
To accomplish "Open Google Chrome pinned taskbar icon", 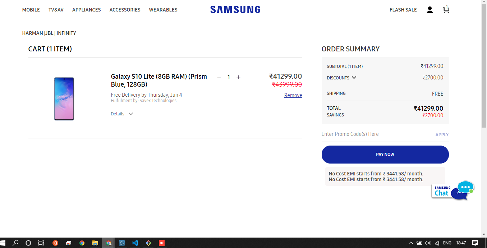I will (82, 243).
